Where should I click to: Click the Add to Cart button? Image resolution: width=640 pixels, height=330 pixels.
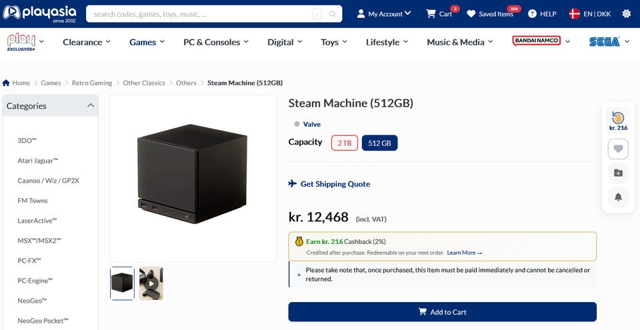tap(443, 312)
